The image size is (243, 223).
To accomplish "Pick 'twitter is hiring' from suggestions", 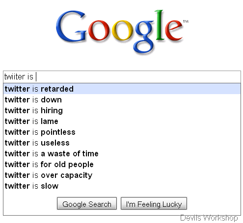I will coord(122,110).
